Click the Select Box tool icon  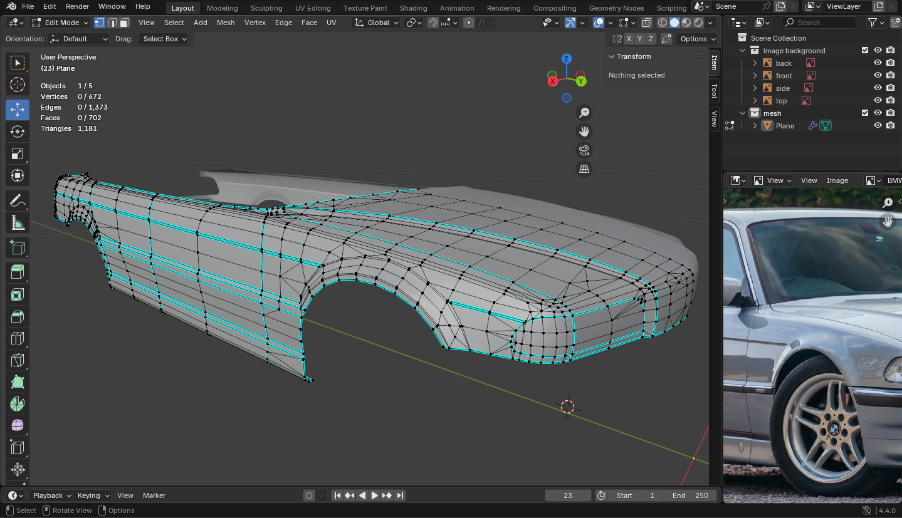tap(18, 63)
